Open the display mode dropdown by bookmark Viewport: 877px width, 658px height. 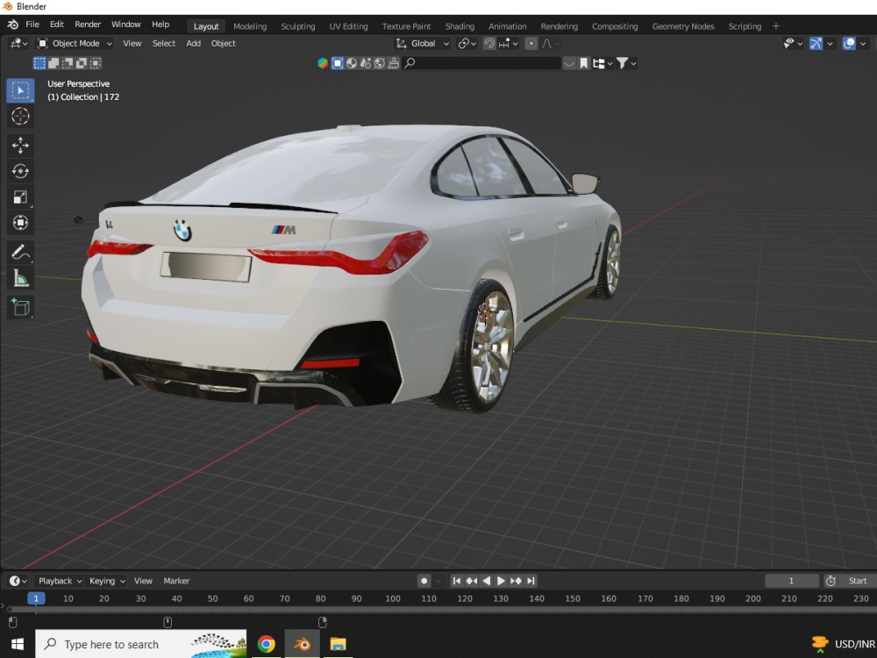tap(602, 63)
